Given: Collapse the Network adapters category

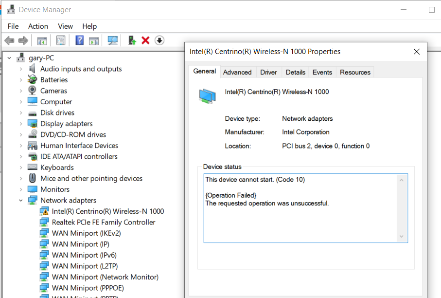Looking at the screenshot, I should click(x=21, y=200).
